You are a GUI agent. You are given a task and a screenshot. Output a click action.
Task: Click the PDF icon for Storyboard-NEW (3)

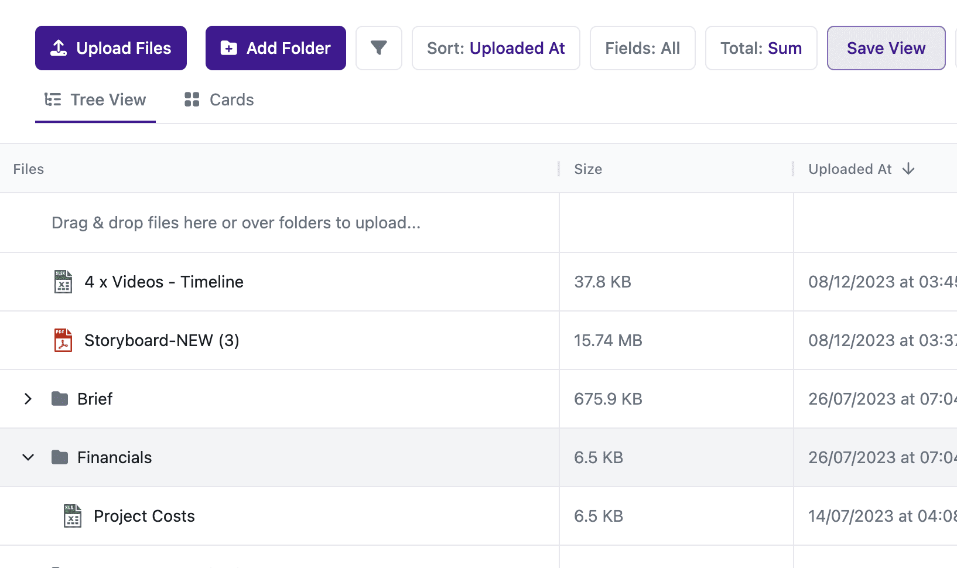point(63,340)
